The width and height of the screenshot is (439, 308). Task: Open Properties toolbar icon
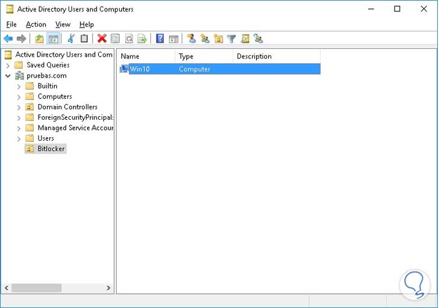(x=115, y=38)
